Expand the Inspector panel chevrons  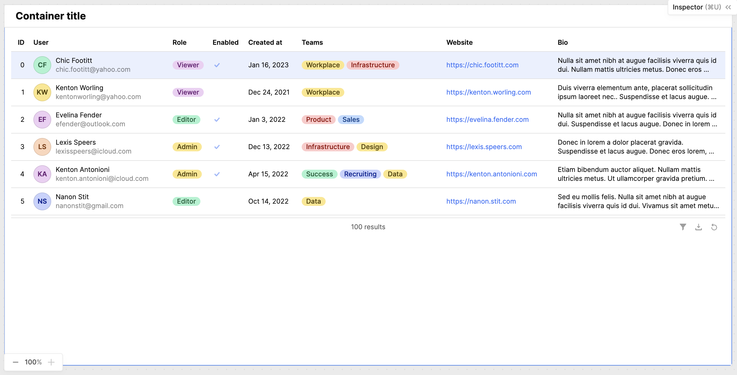point(728,7)
